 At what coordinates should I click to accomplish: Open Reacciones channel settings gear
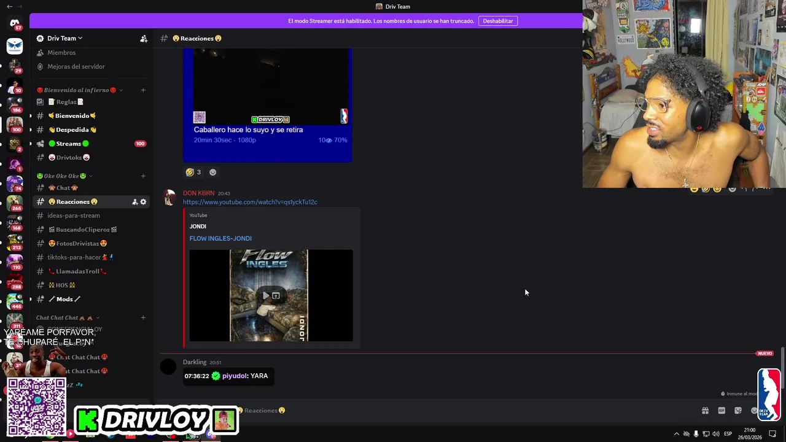click(144, 202)
